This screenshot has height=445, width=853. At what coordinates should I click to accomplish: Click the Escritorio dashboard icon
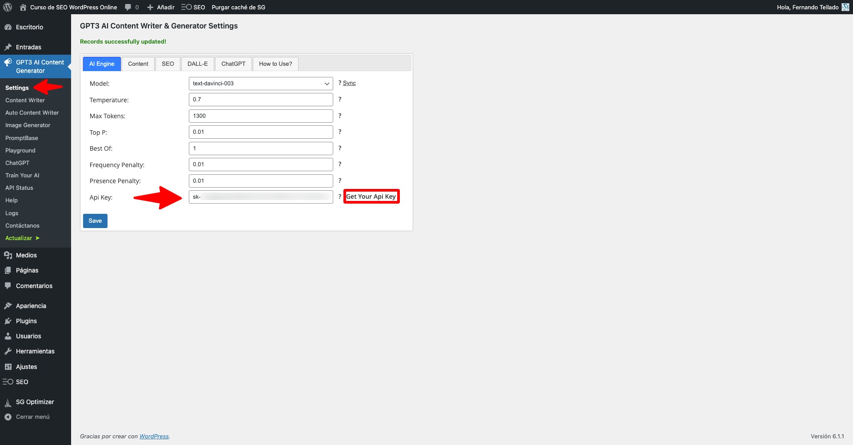tap(8, 27)
